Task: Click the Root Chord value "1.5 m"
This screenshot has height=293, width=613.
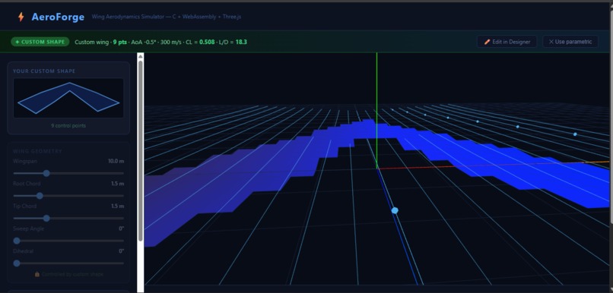Action: 118,184
